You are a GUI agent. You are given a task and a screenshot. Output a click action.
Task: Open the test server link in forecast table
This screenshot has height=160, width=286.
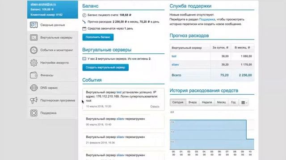click(x=174, y=56)
